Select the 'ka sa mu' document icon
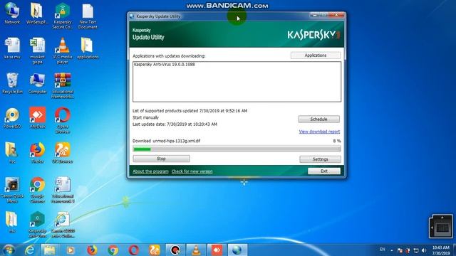 coord(12,48)
